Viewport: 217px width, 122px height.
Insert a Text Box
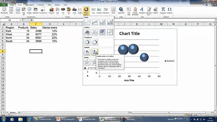pyautogui.click(x=129, y=11)
